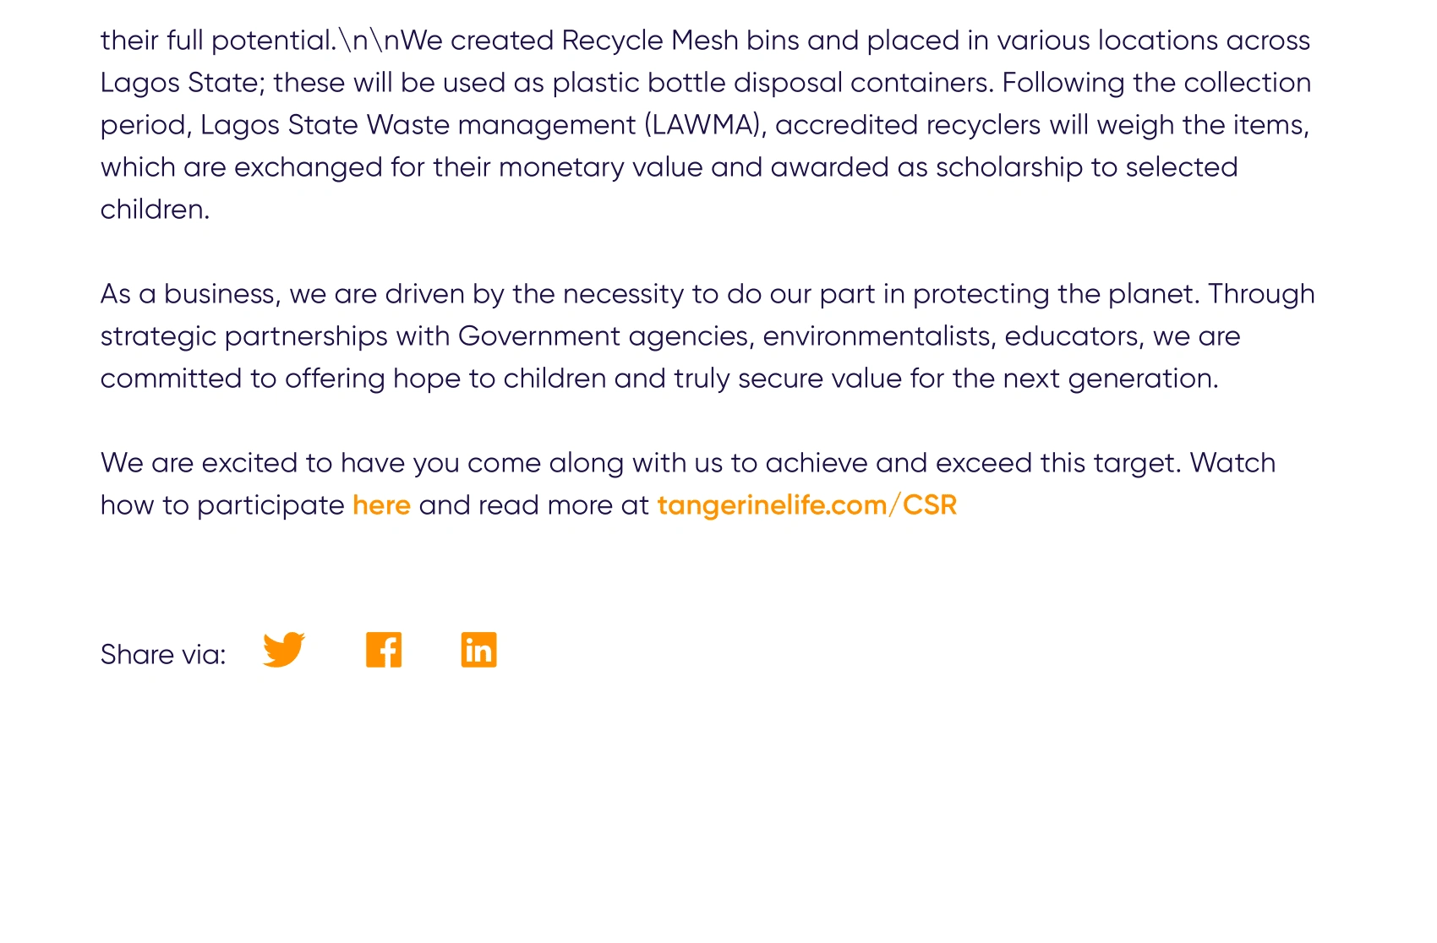
Task: Click the words 'next generation.'
Action: coord(1111,379)
